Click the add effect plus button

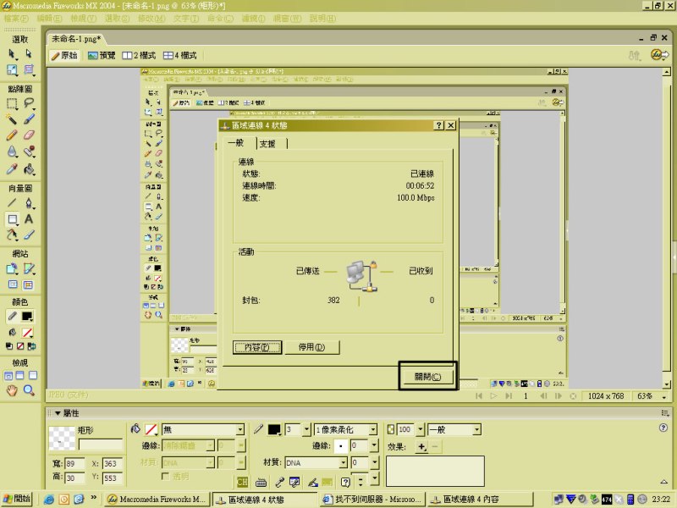(421, 447)
